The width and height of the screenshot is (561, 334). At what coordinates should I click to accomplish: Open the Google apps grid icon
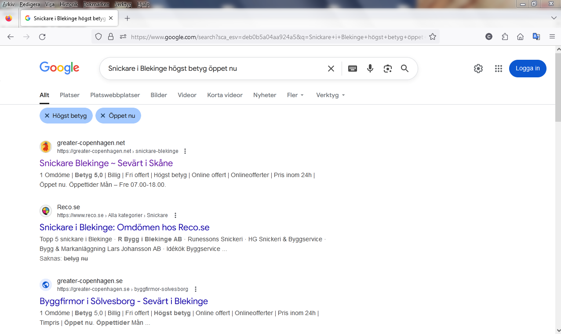click(498, 69)
